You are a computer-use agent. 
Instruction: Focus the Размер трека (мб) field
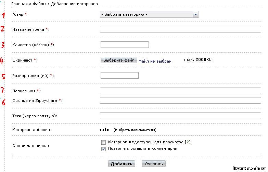click(119, 75)
